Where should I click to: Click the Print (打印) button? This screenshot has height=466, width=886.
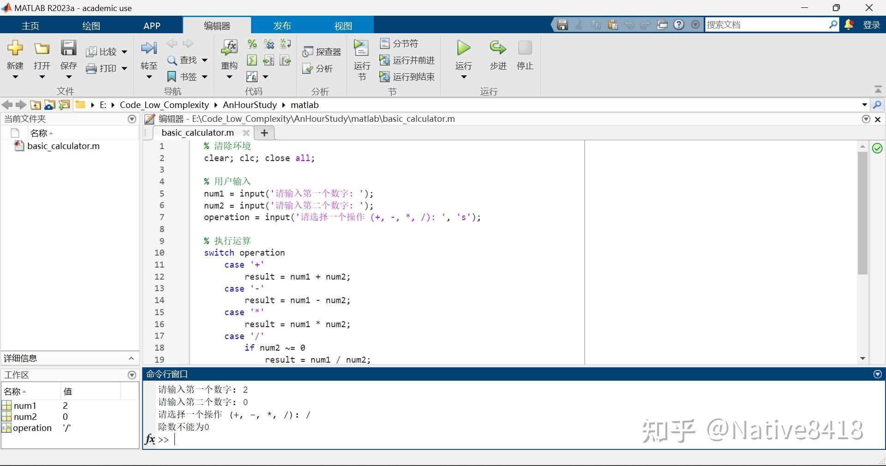click(102, 68)
